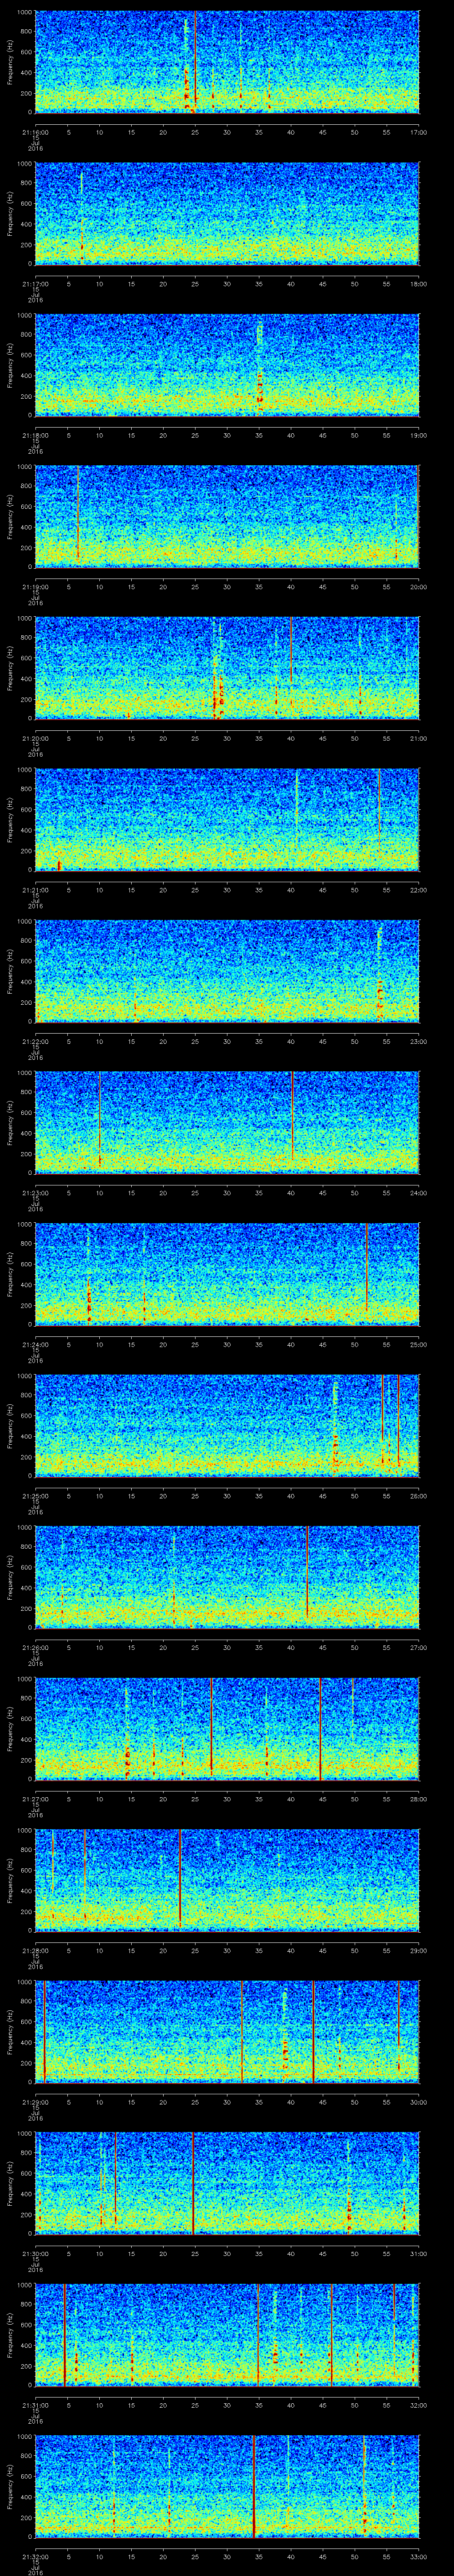Click the 21:27:00 start time label
The width and height of the screenshot is (454, 2576).
click(35, 1799)
